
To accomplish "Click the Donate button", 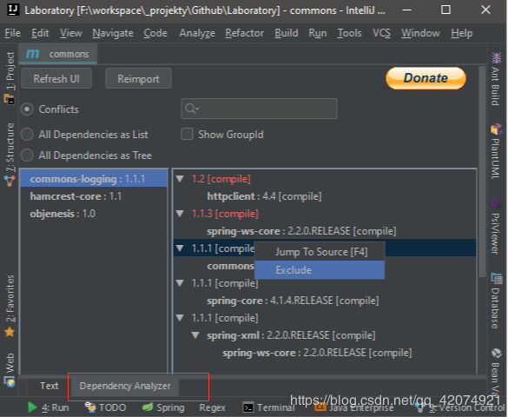I will tap(426, 78).
